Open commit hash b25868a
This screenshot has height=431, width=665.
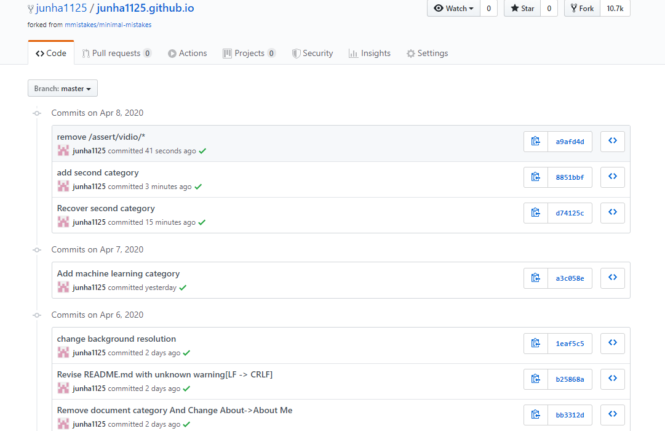tap(570, 379)
